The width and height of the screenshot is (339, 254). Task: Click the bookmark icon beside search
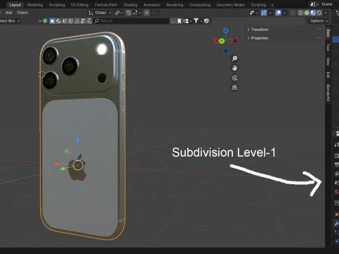coord(179,21)
